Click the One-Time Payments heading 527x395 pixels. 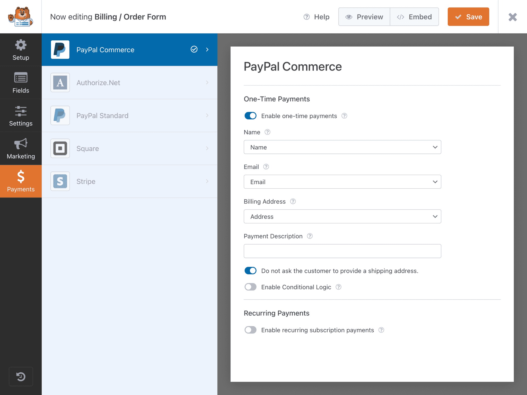coord(277,99)
